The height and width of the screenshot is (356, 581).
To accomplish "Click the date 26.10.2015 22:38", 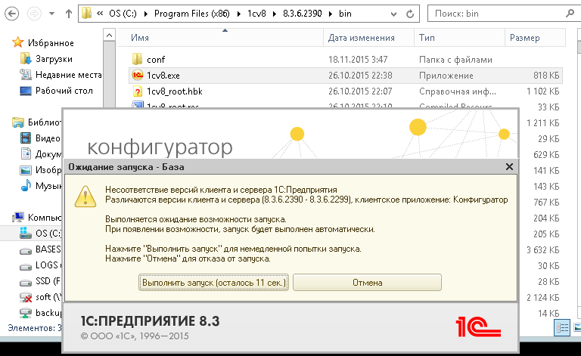I will tap(360, 76).
